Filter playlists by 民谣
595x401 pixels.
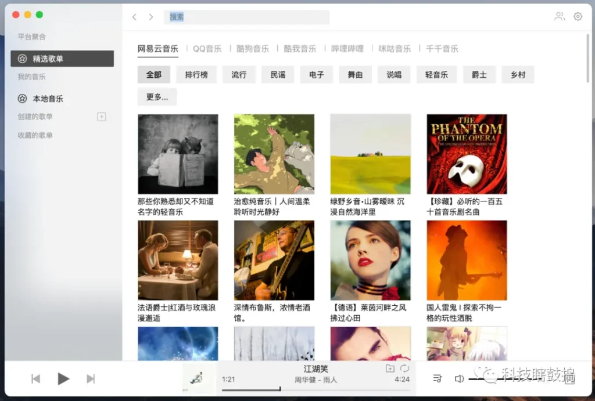[278, 75]
